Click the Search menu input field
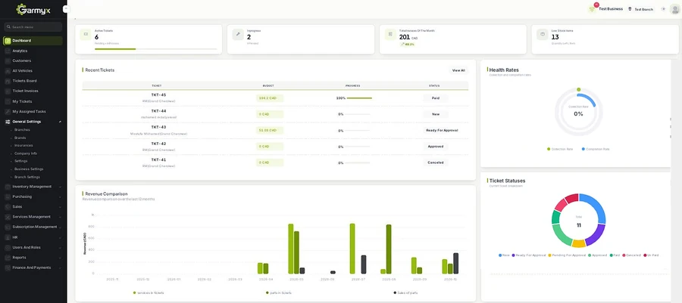 point(33,27)
